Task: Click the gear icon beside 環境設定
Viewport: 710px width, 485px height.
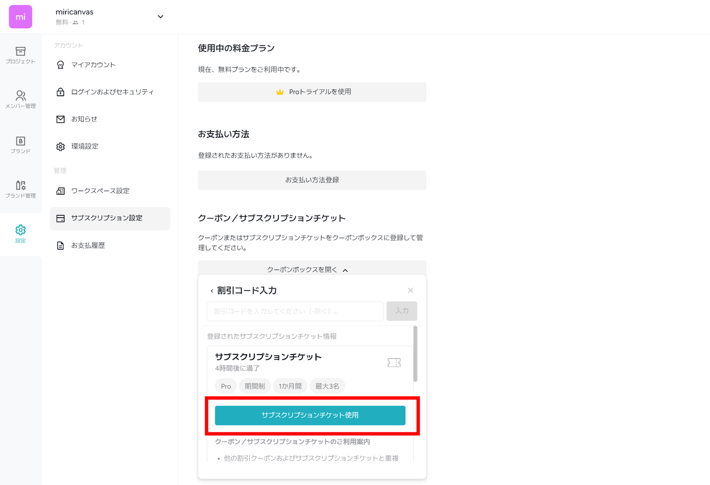Action: click(60, 147)
